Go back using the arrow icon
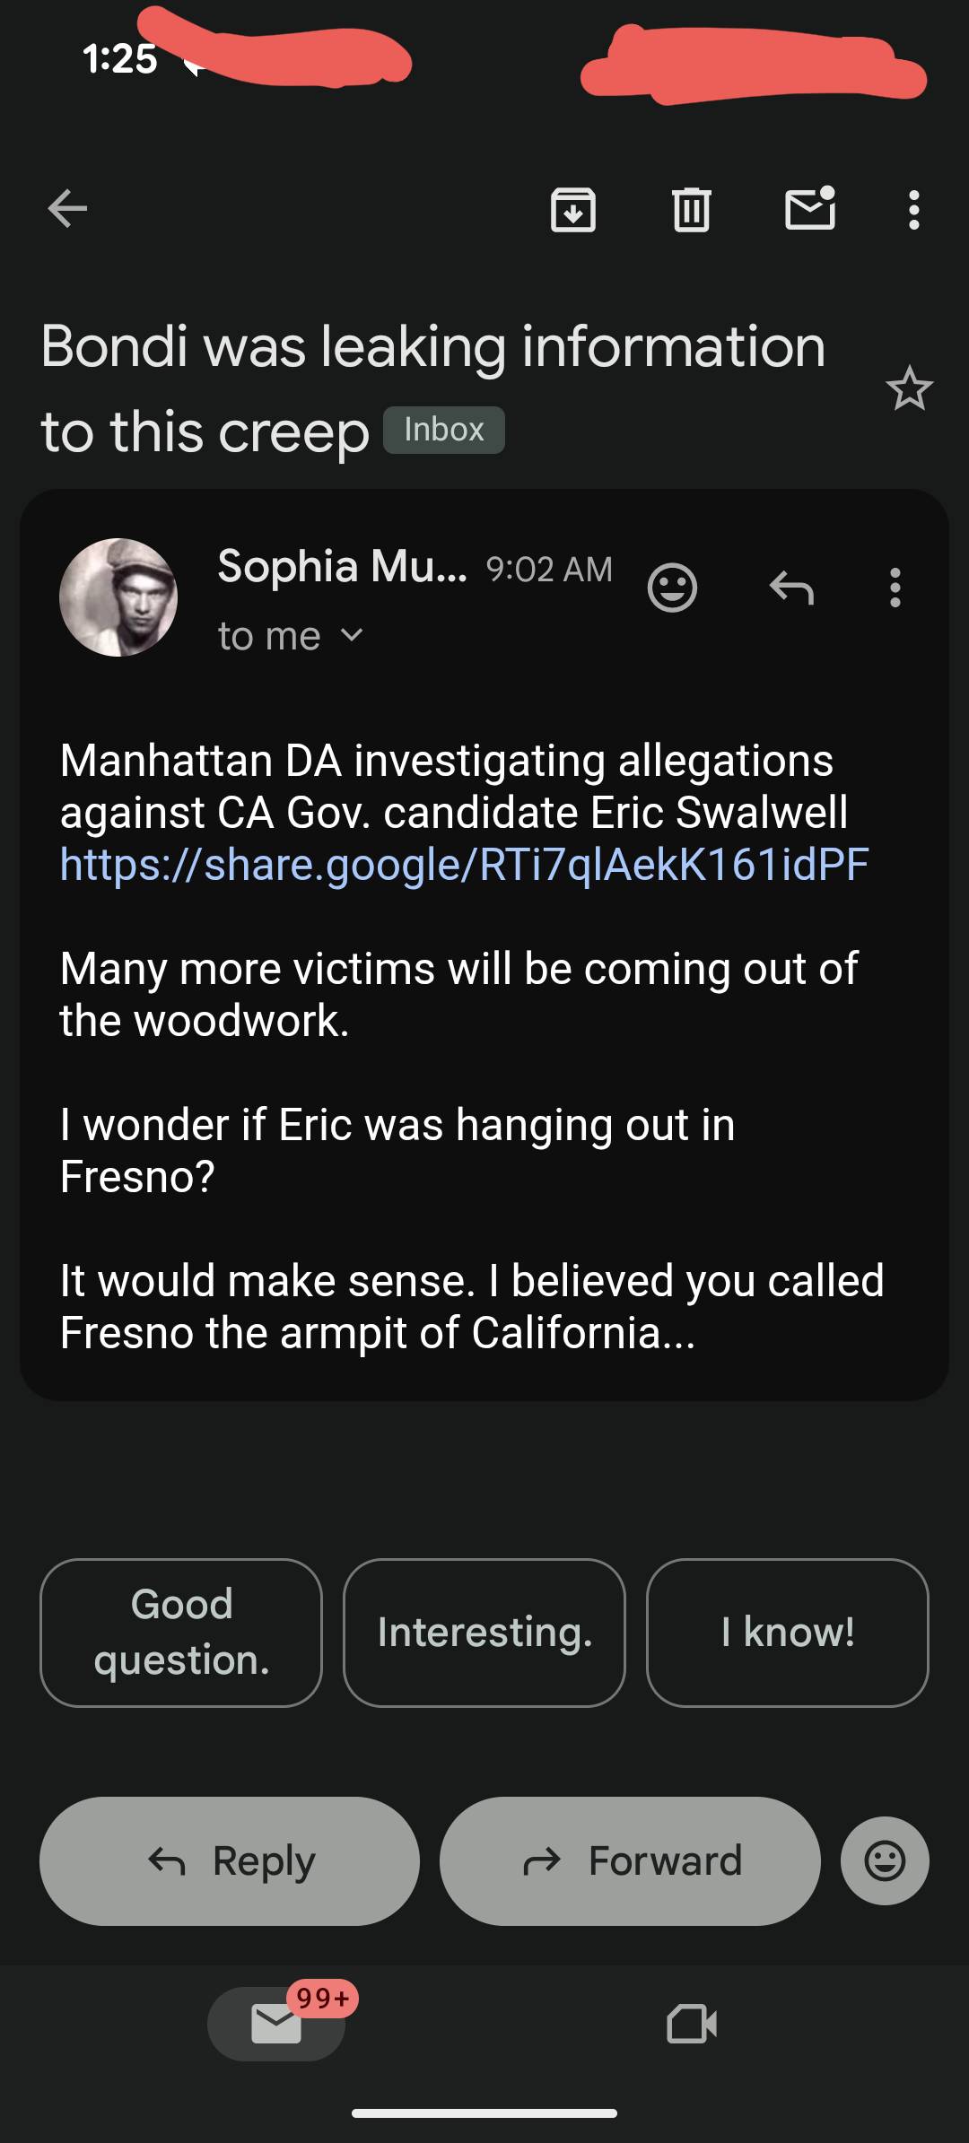 (x=67, y=210)
